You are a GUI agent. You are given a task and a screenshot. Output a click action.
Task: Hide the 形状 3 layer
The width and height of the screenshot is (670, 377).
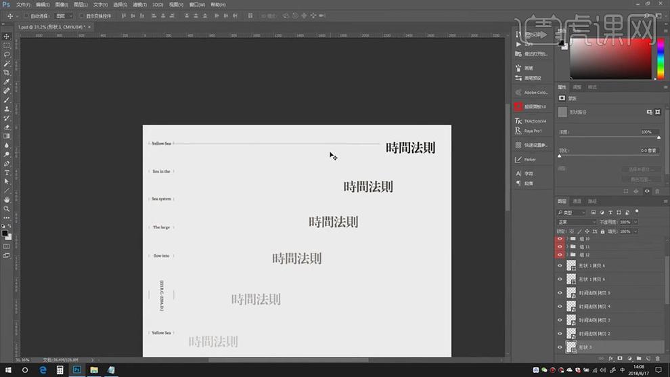[560, 347]
